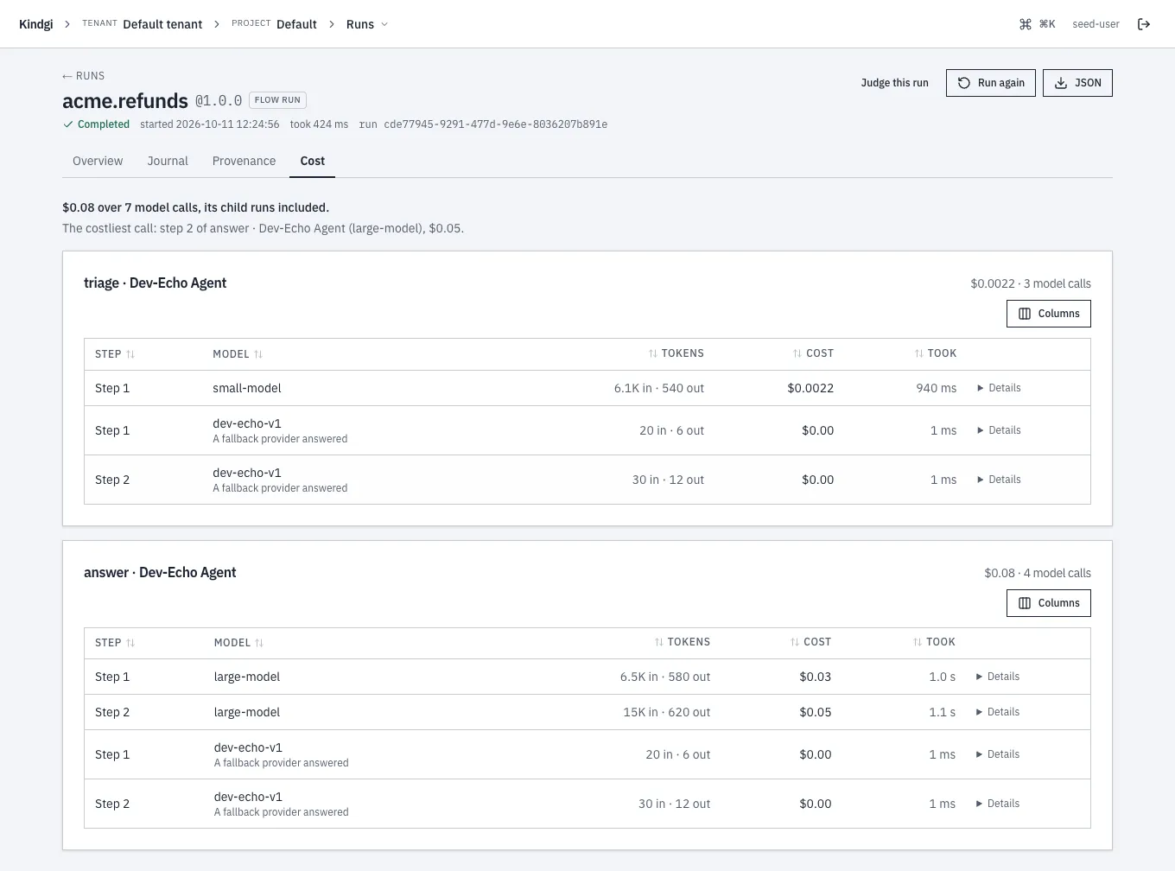Click the answer · Dev-Echo Agent heading

(x=160, y=572)
